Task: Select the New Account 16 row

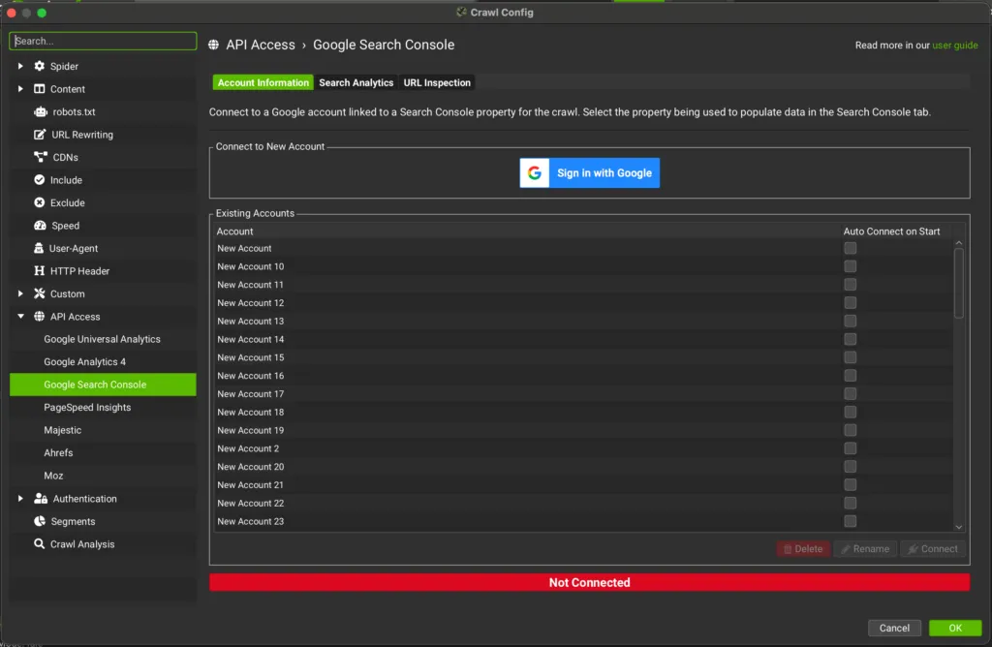Action: 582,376
